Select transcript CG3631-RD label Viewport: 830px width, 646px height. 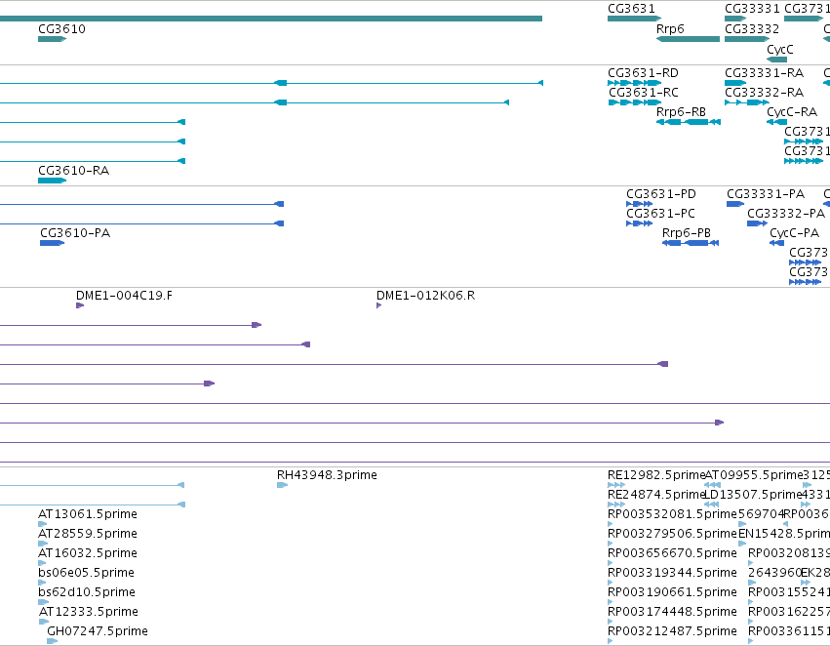(643, 73)
